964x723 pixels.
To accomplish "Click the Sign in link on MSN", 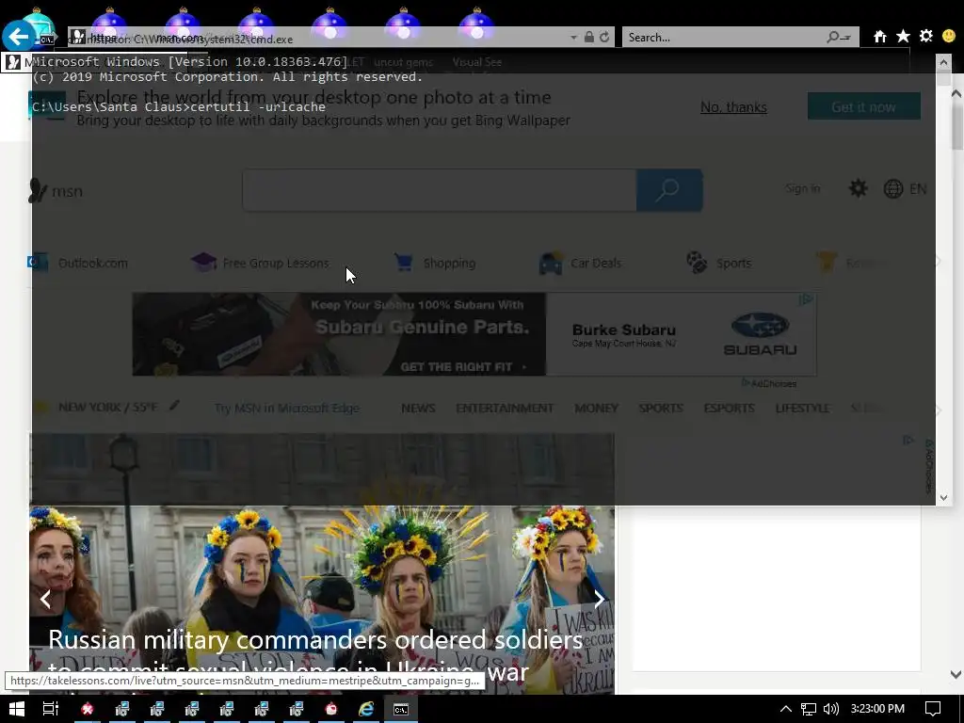I will tap(802, 188).
